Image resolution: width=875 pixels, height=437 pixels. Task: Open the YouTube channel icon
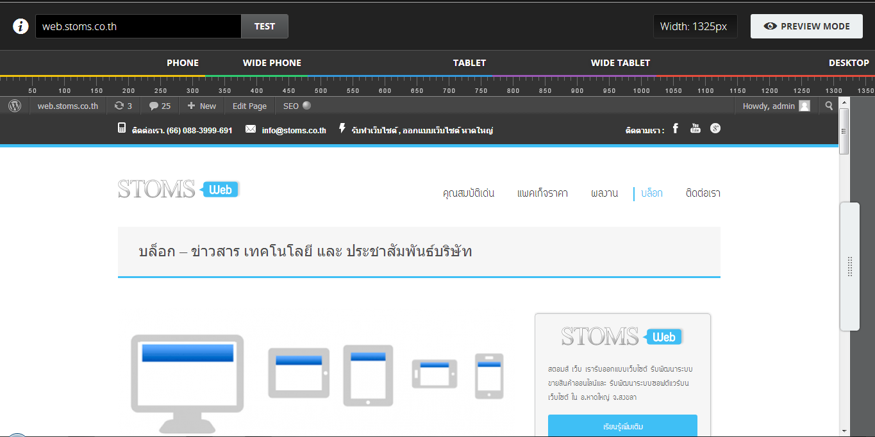coord(695,128)
